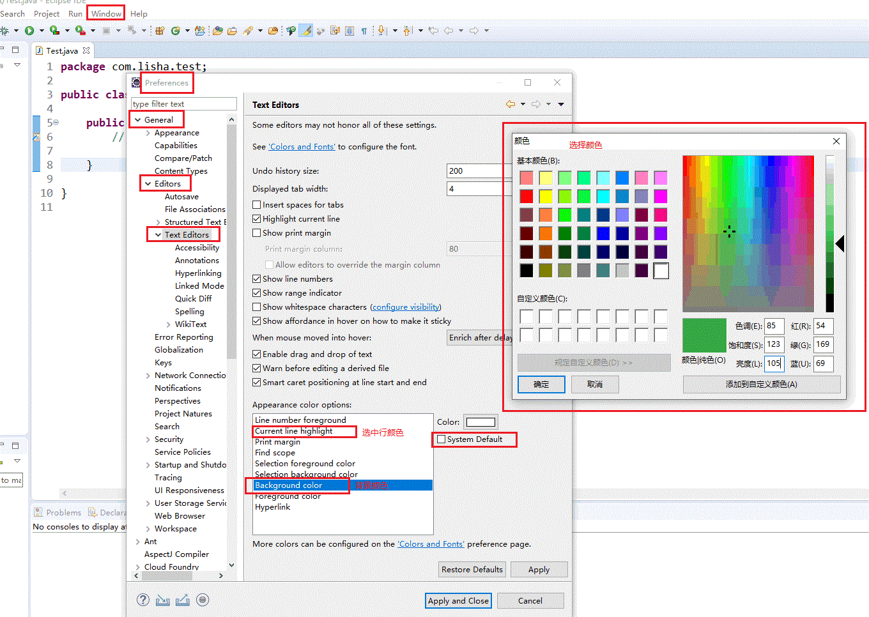The image size is (869, 617).
Task: Enable Show whitespace characters checkbox
Action: [257, 307]
